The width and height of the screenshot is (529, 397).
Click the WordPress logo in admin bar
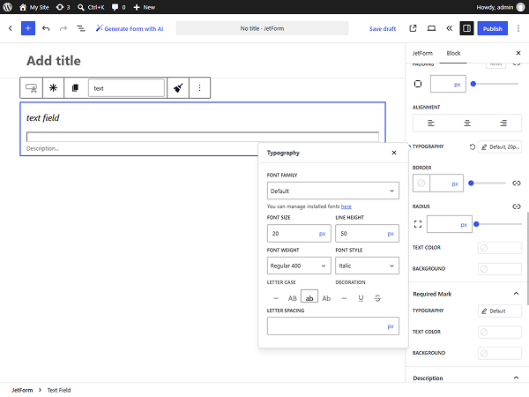[7, 7]
